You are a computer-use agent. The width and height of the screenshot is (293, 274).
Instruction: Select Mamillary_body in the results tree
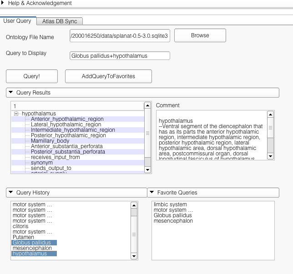coord(50,141)
